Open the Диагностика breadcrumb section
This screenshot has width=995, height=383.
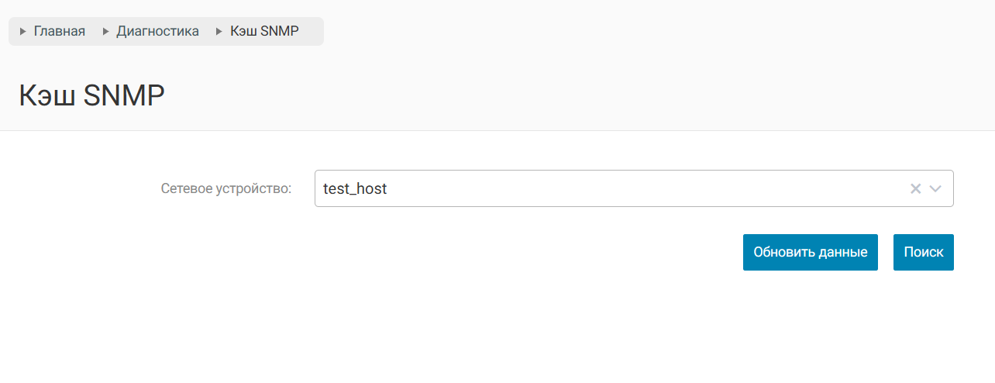[x=157, y=32]
